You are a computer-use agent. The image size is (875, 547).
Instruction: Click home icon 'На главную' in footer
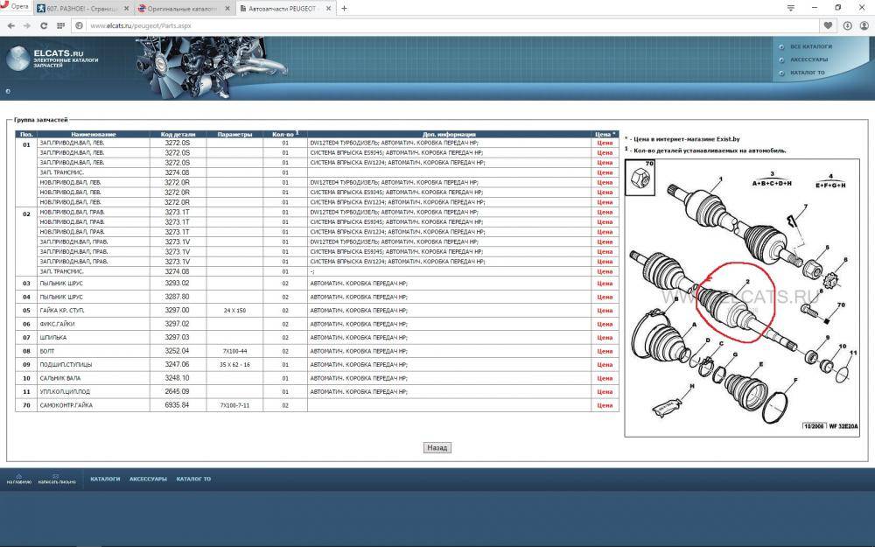18,478
